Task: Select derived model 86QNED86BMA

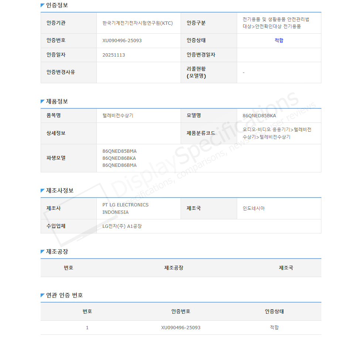Action: [119, 165]
